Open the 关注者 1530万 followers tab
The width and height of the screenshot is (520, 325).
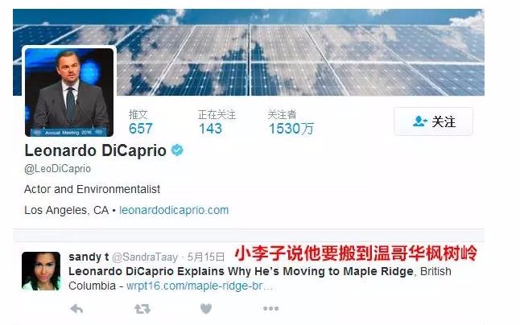(x=291, y=122)
